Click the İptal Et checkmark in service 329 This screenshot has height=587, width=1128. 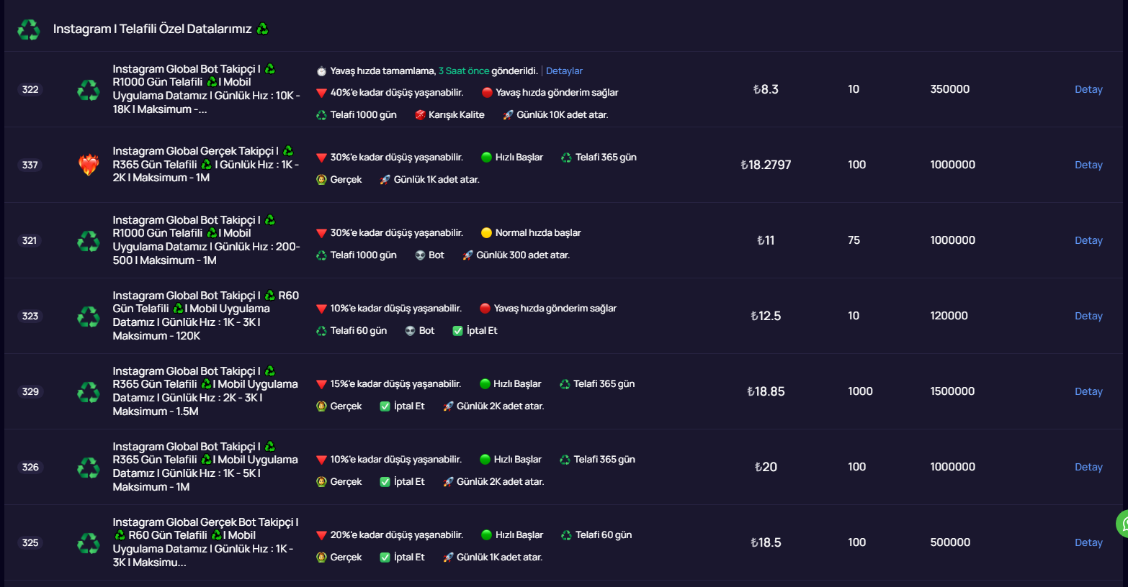point(385,406)
